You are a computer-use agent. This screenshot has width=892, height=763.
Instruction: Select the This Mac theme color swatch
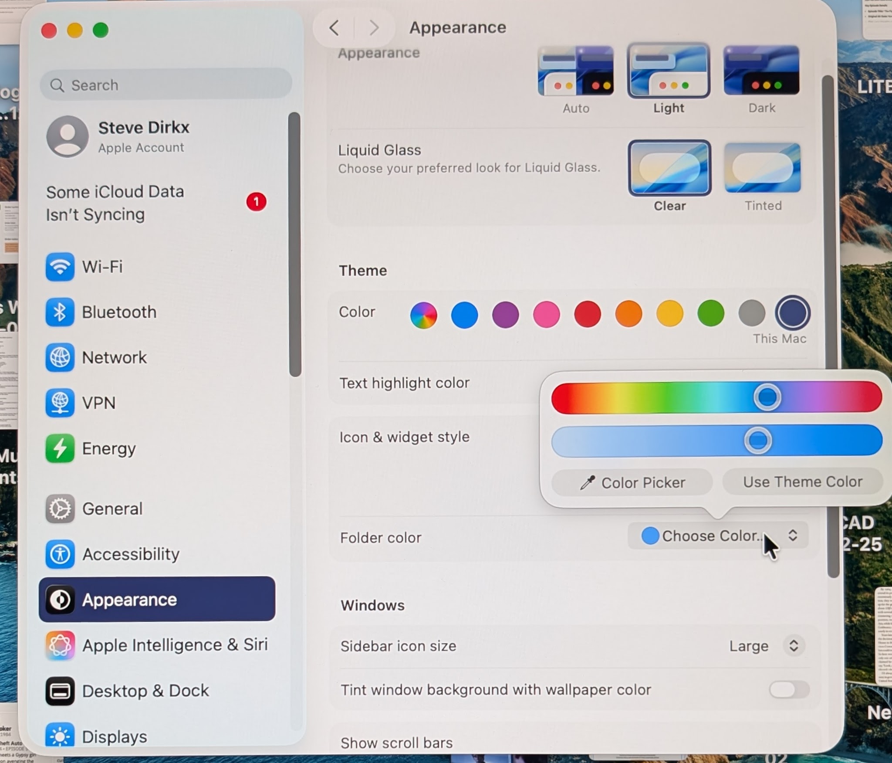(x=793, y=312)
